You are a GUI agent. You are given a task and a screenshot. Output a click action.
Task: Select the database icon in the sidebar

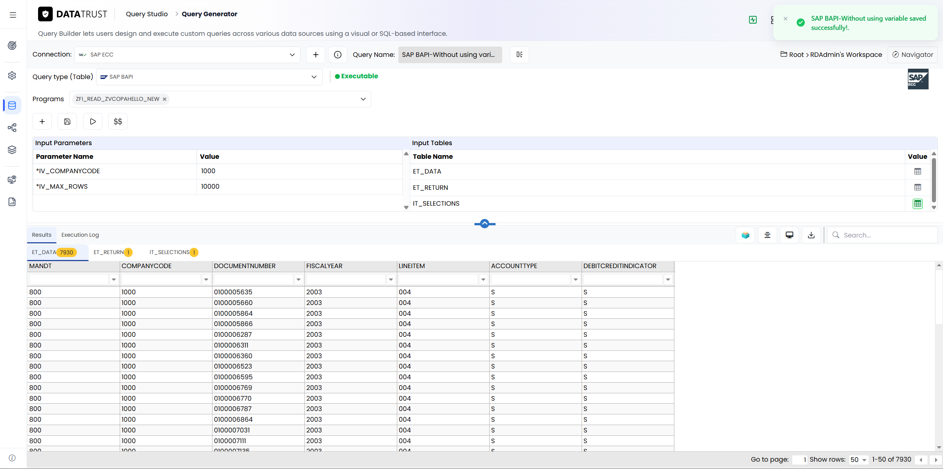tap(12, 105)
